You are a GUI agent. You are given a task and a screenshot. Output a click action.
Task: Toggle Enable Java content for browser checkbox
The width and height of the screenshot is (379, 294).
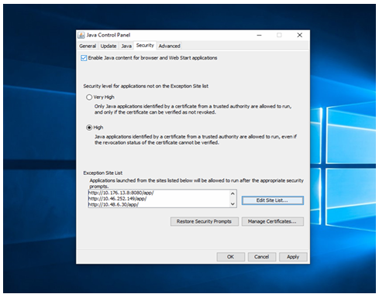(84, 58)
